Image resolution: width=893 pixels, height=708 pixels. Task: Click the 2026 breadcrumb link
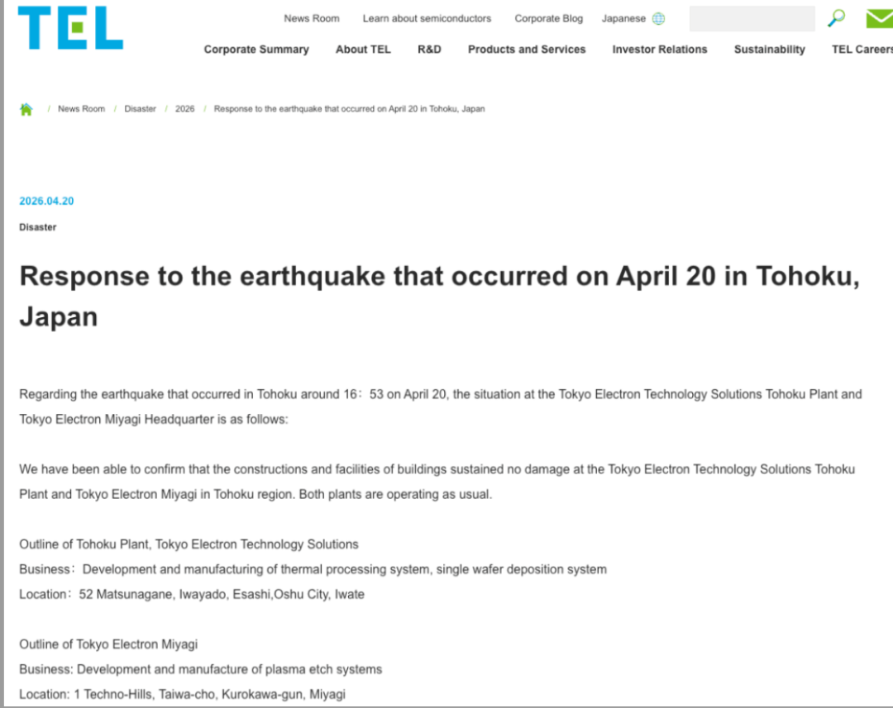[184, 109]
